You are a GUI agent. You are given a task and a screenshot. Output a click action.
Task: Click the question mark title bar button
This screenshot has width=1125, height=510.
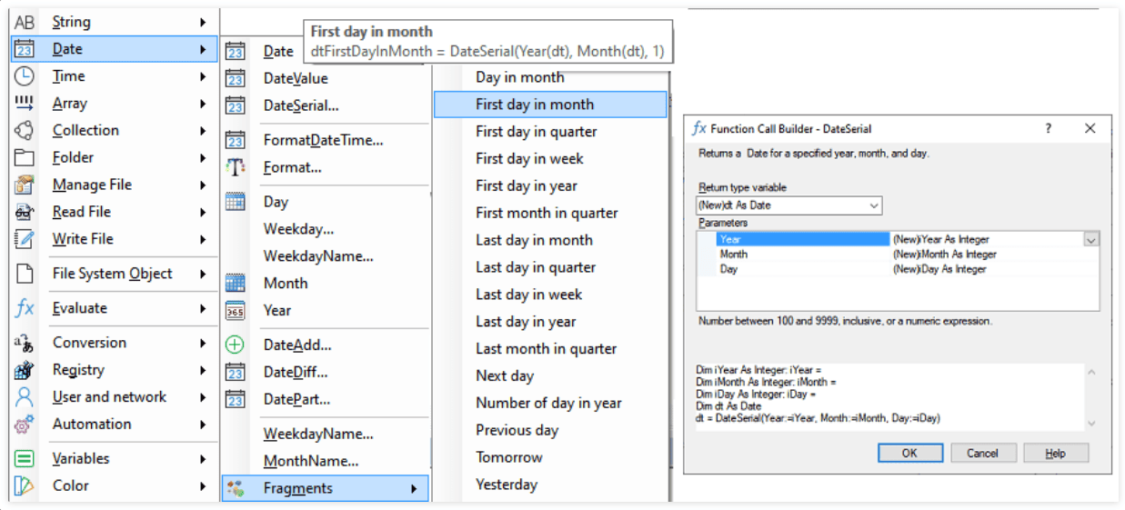click(x=1048, y=129)
